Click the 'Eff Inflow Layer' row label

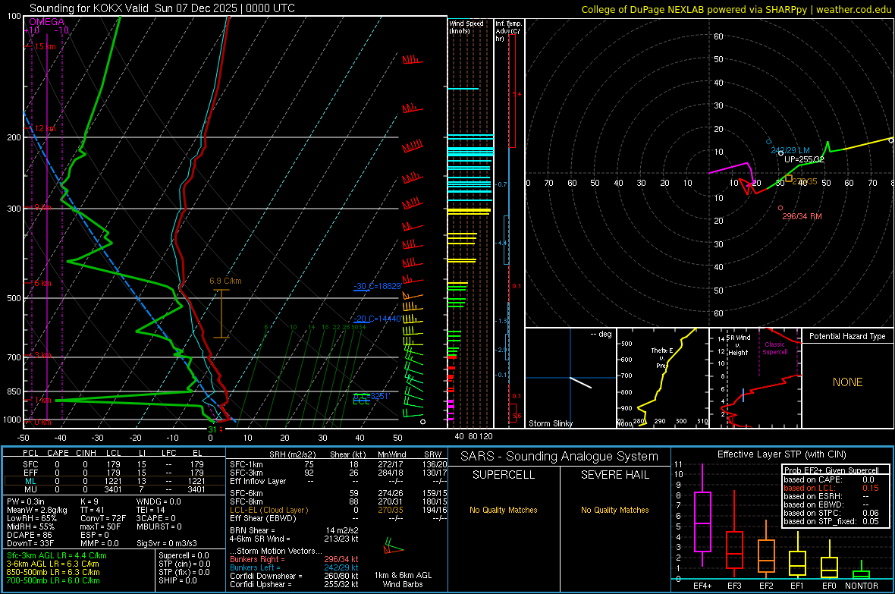tap(258, 481)
